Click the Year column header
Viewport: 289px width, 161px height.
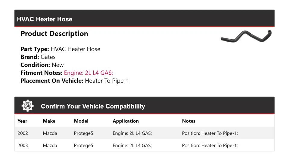click(x=22, y=121)
